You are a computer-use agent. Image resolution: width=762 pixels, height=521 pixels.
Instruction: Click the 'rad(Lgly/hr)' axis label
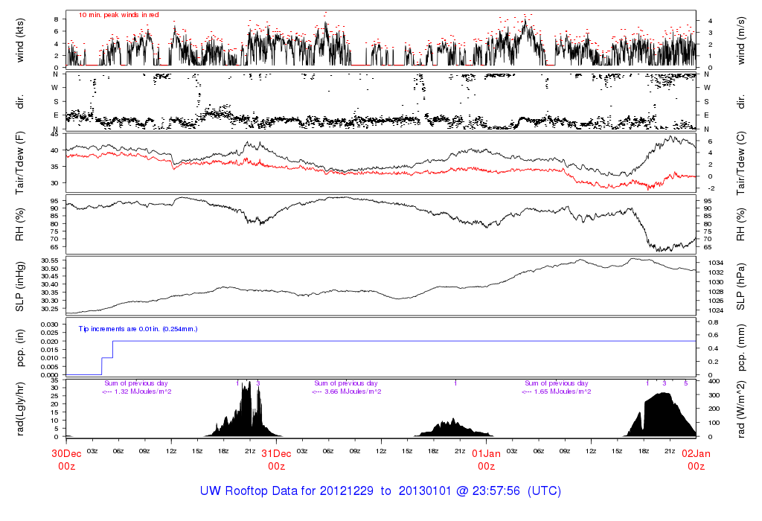pyautogui.click(x=19, y=408)
